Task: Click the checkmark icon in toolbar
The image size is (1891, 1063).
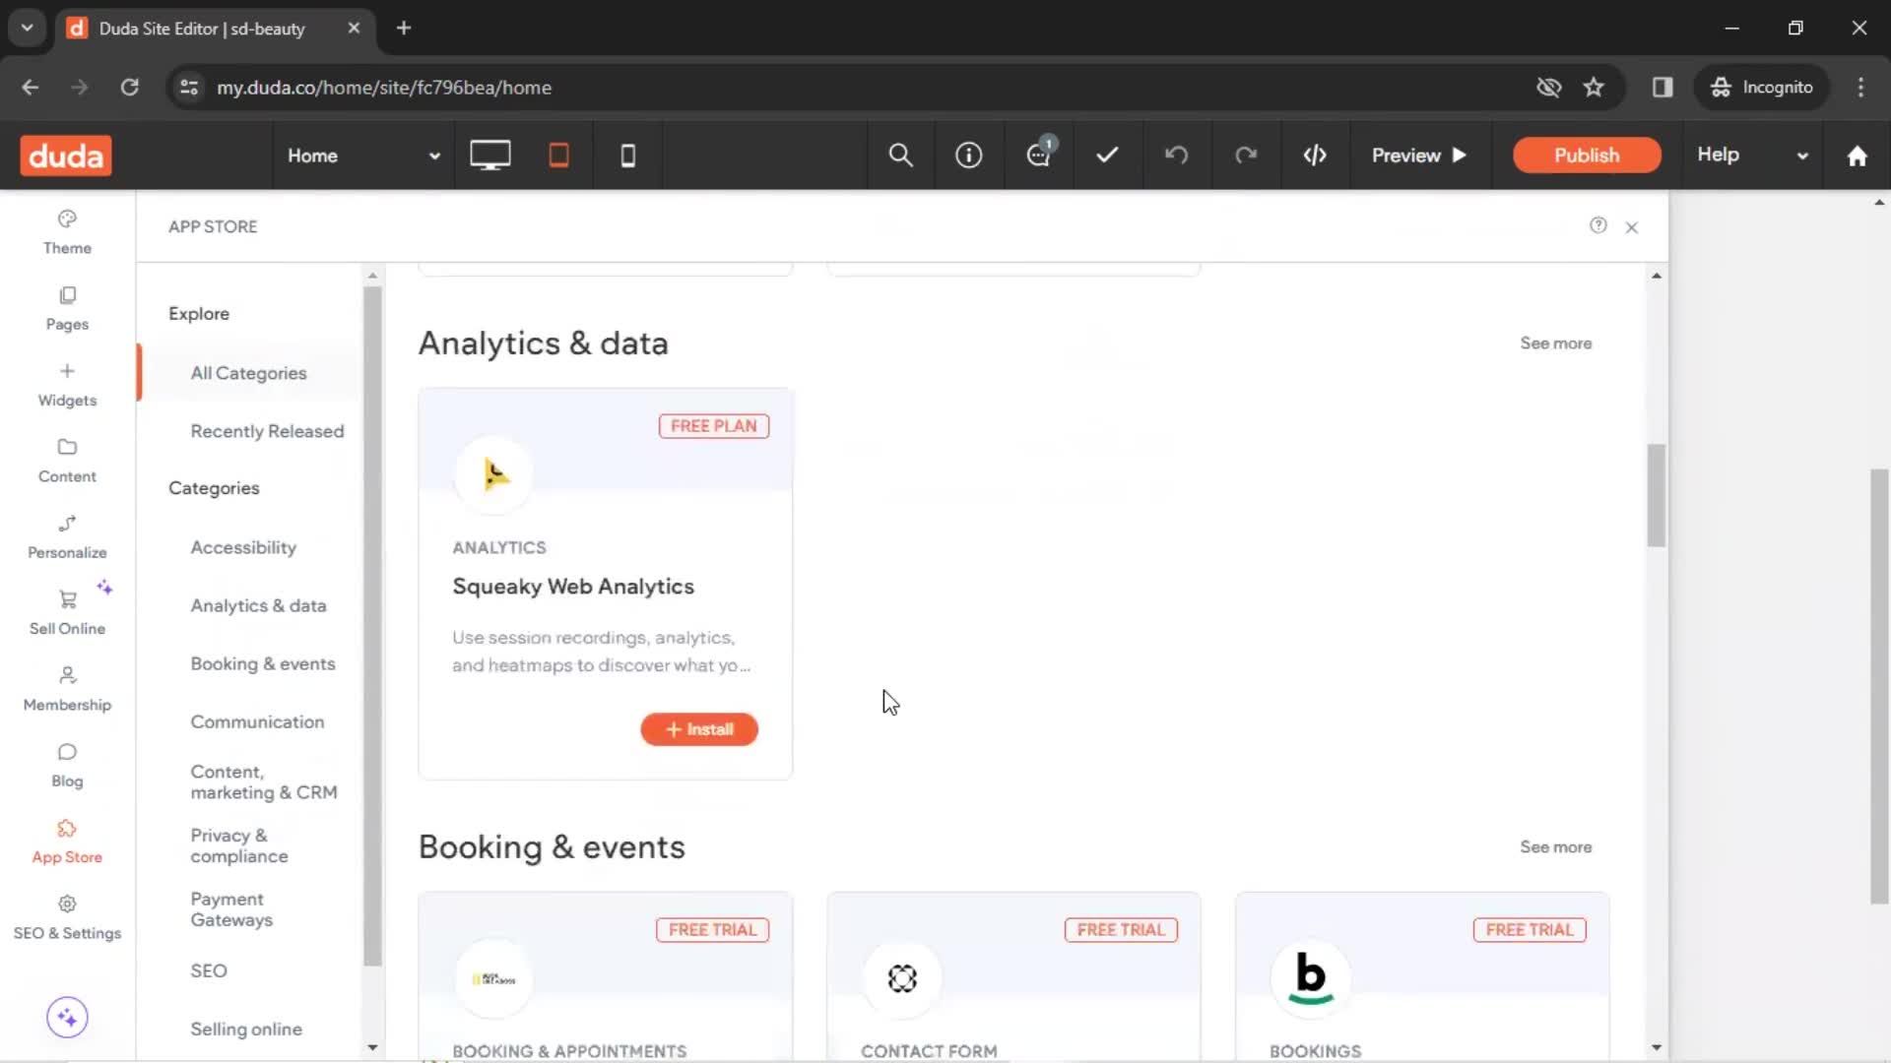Action: (1107, 156)
